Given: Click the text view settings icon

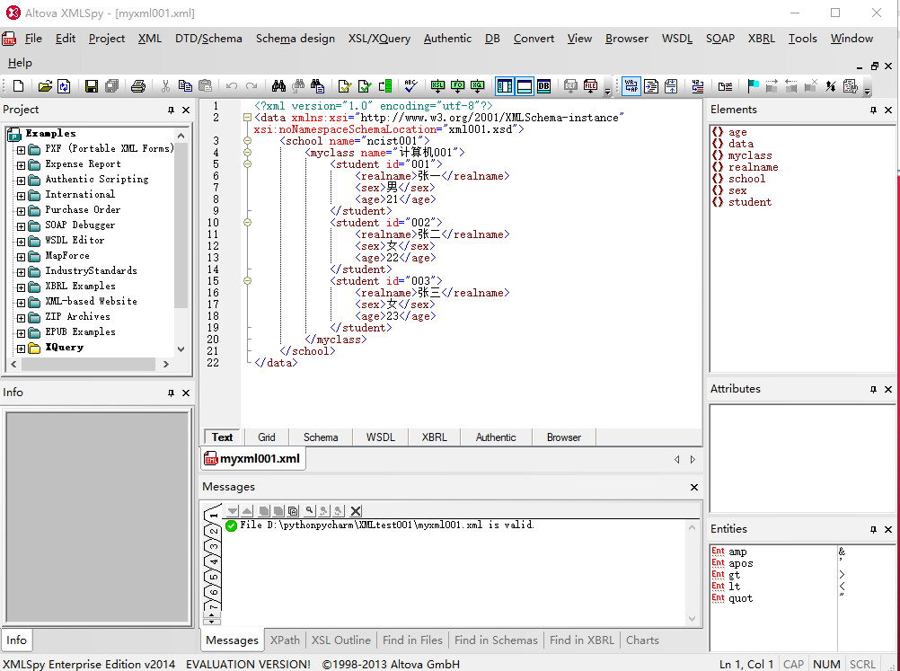Looking at the screenshot, I should [850, 86].
